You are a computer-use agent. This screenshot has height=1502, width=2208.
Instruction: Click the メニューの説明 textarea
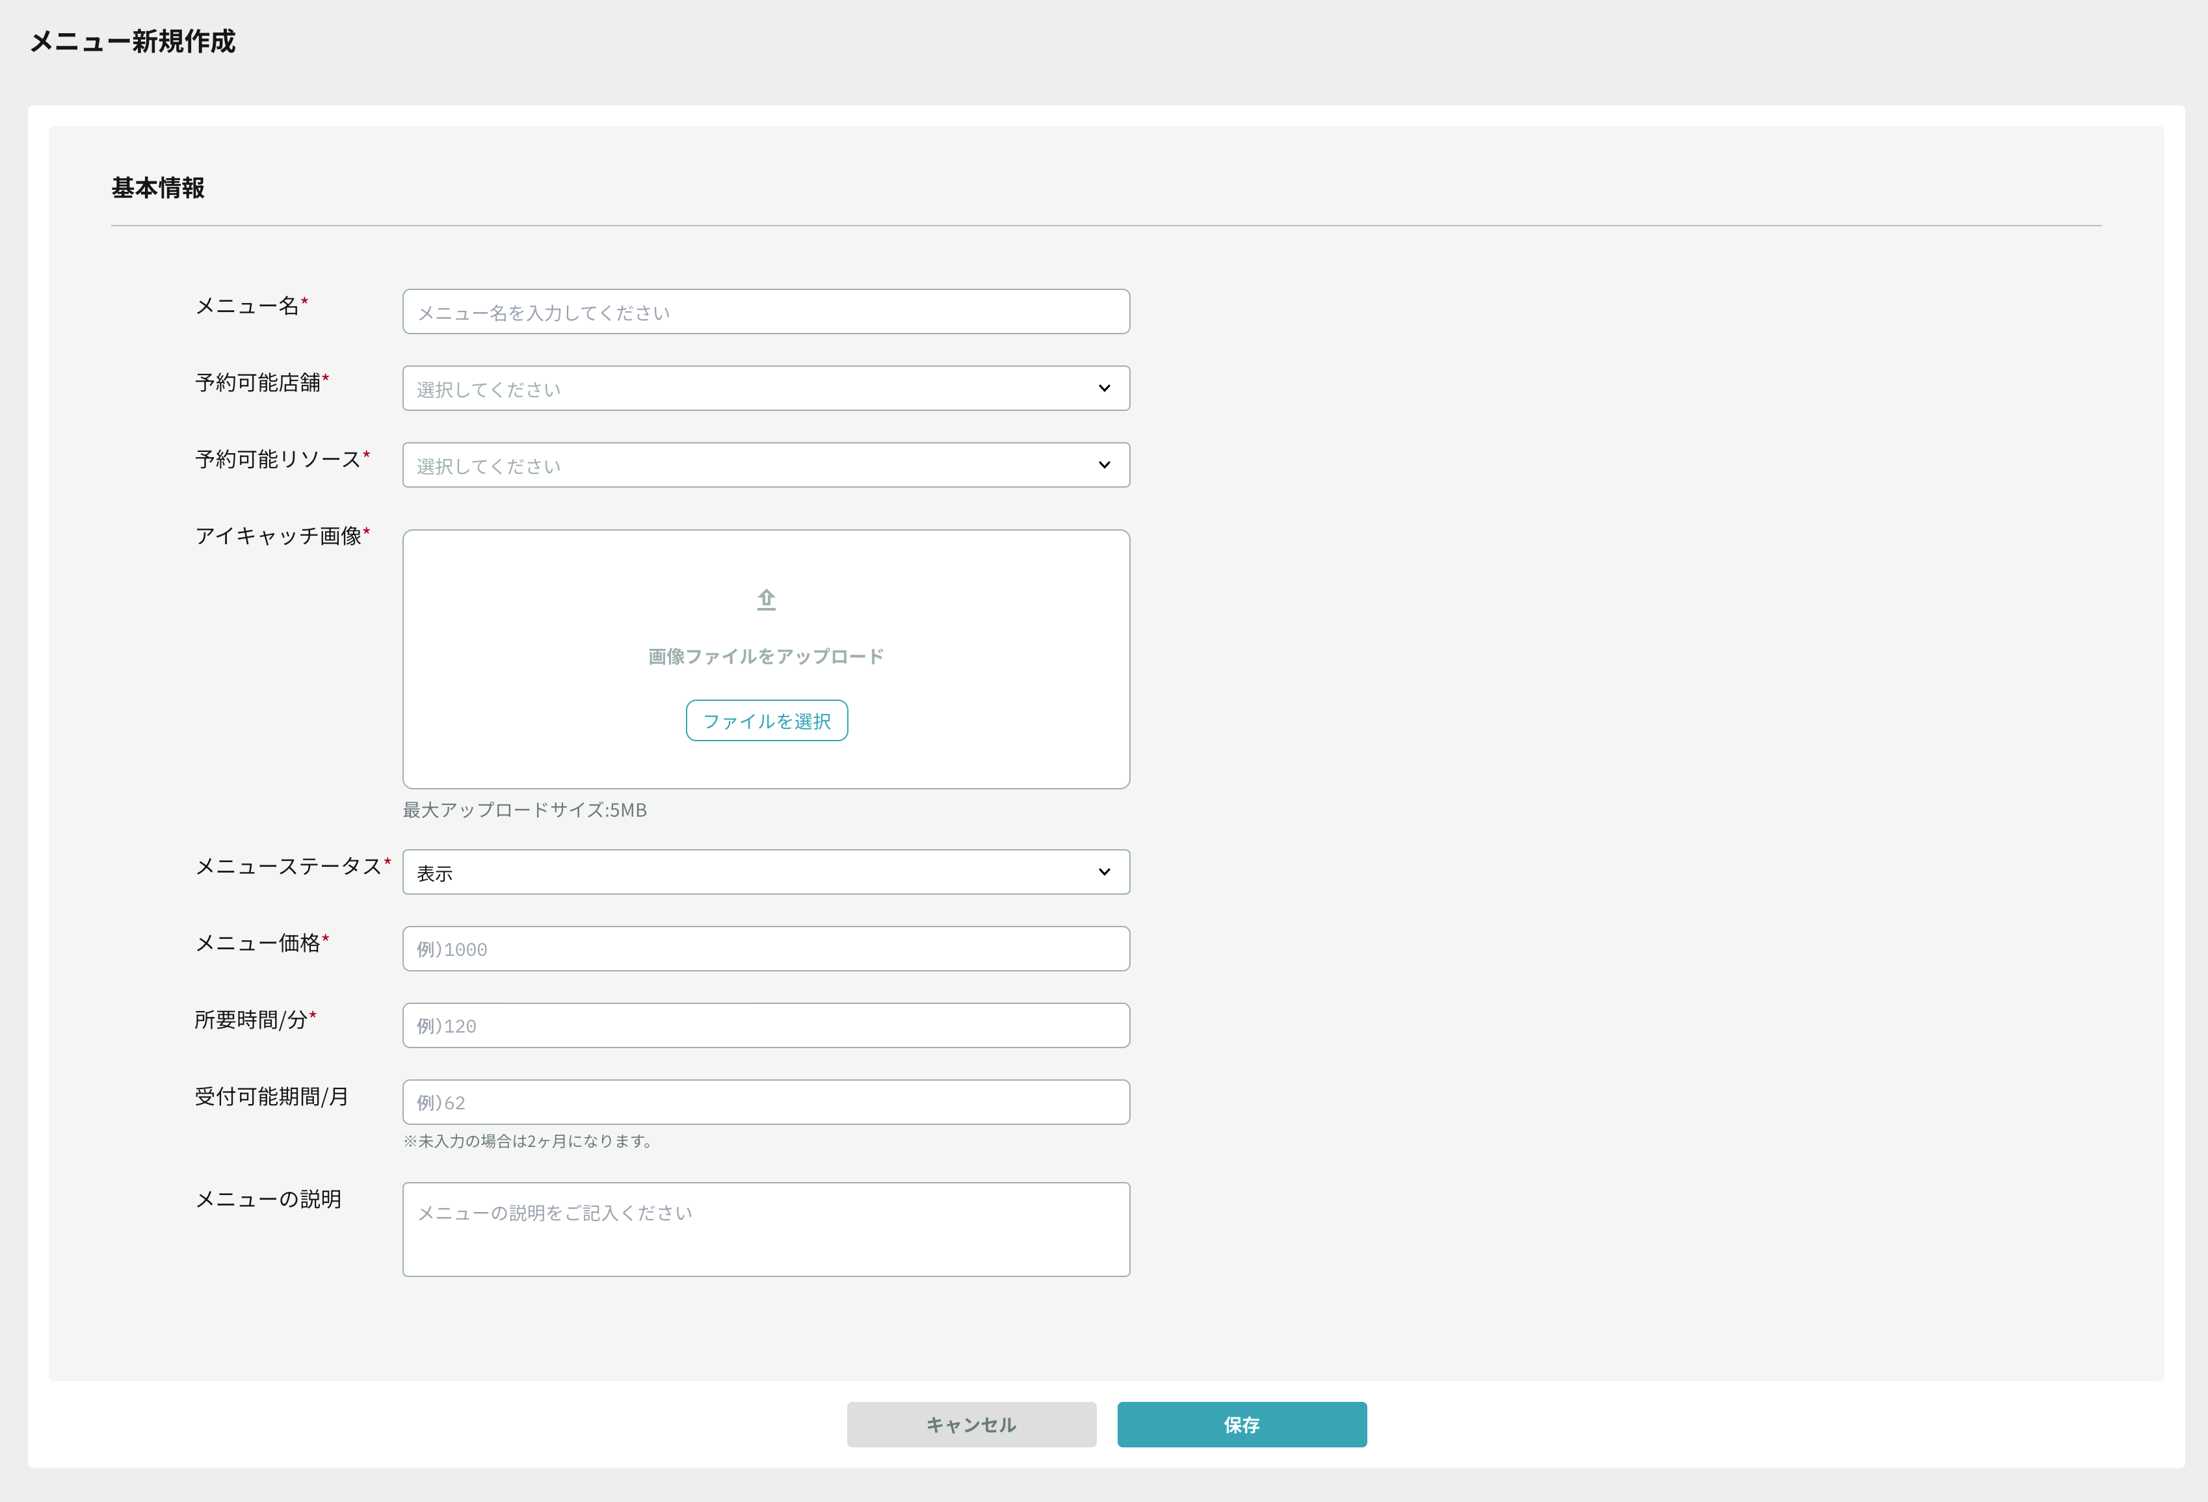tap(766, 1230)
